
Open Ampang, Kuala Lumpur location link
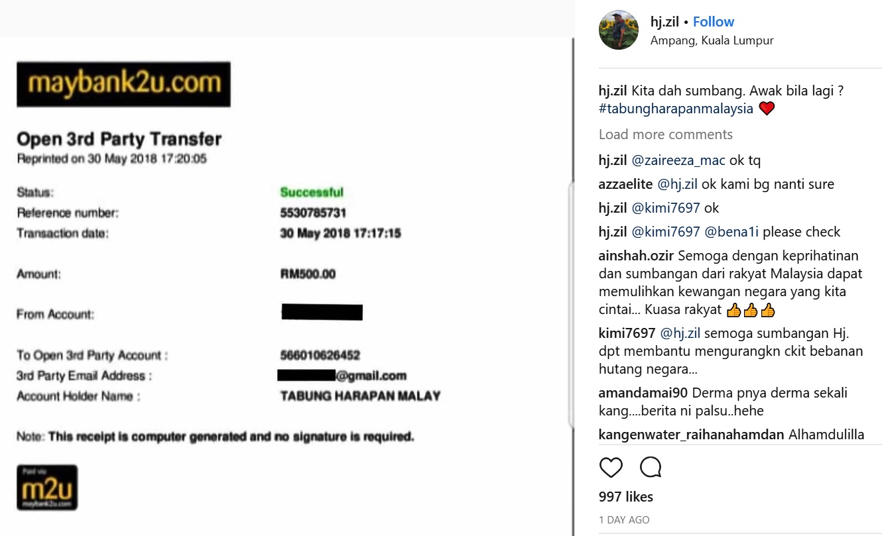[712, 40]
